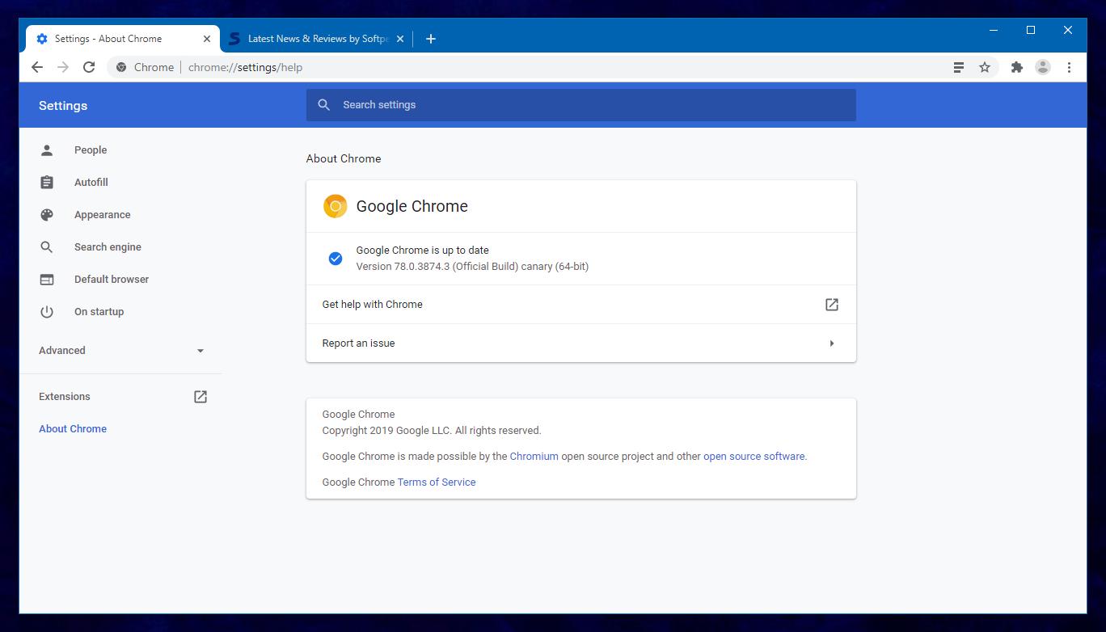Viewport: 1106px width, 632px height.
Task: Close the Settings - About Chrome tab
Action: point(206,39)
